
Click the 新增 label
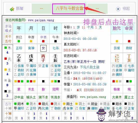[19, 9]
